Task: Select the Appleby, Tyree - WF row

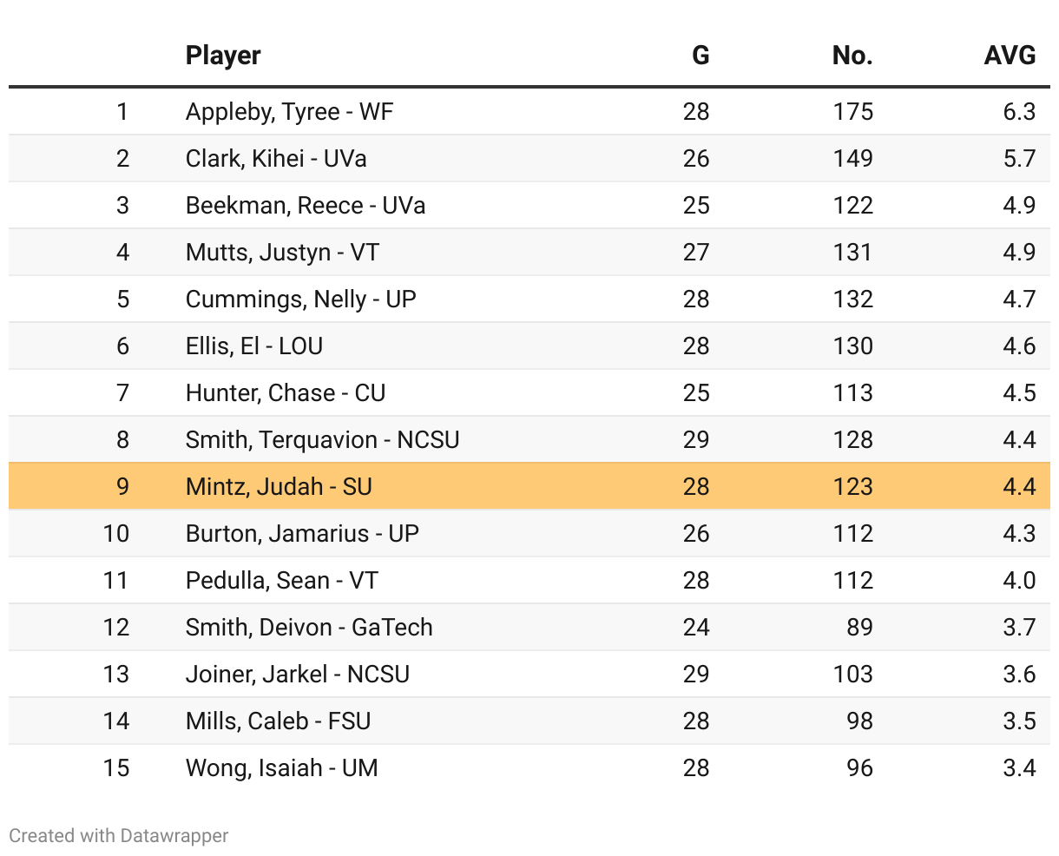Action: click(289, 112)
